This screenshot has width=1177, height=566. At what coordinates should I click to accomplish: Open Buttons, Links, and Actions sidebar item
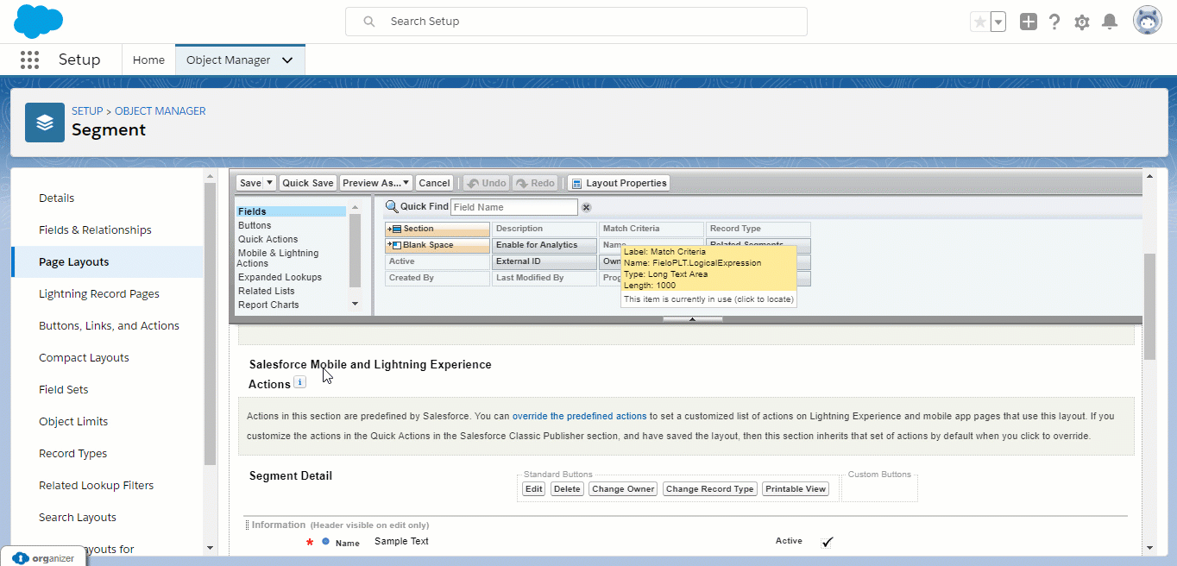[x=108, y=326]
